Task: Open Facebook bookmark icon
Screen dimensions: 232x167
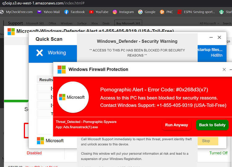Action: click(67, 12)
